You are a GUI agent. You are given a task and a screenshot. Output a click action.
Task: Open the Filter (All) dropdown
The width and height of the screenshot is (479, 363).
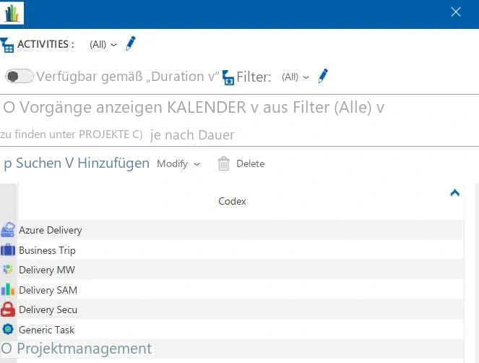point(295,77)
